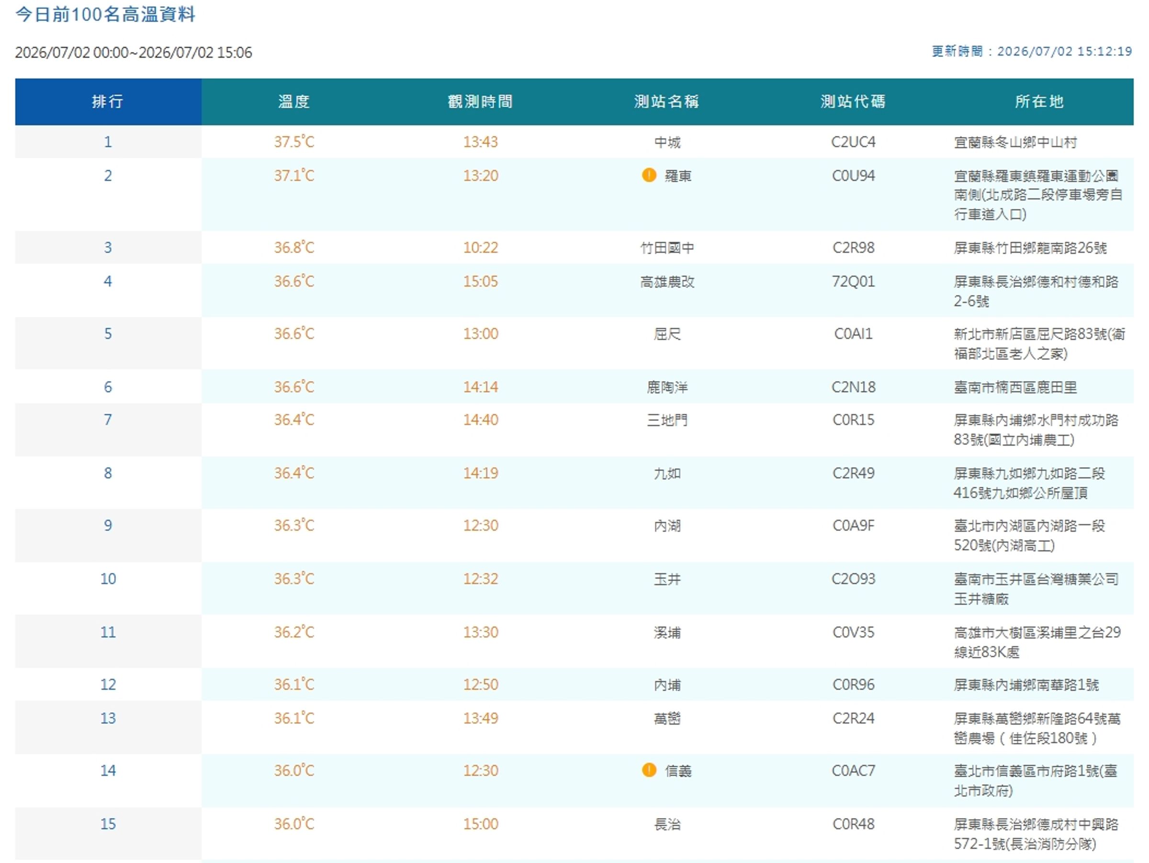The height and width of the screenshot is (863, 1149).
Task: Click the 37.1°C temperature value
Action: (294, 175)
